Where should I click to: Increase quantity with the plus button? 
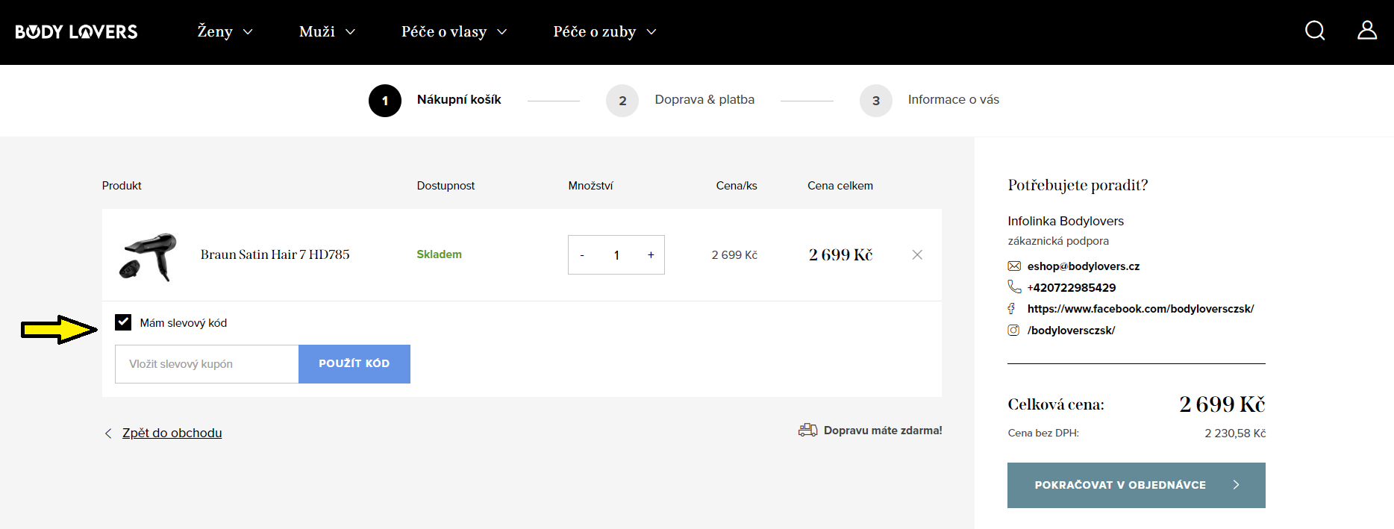pyautogui.click(x=651, y=255)
